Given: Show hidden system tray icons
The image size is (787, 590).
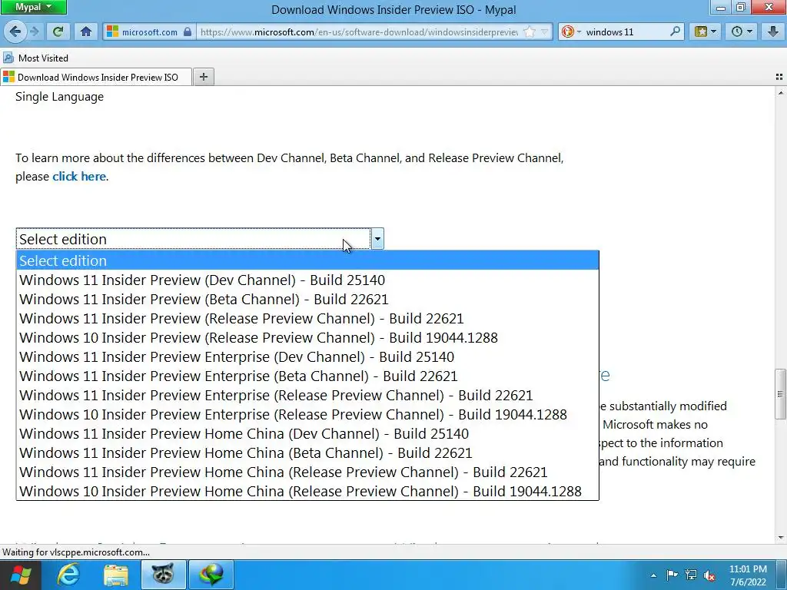Looking at the screenshot, I should pos(653,575).
